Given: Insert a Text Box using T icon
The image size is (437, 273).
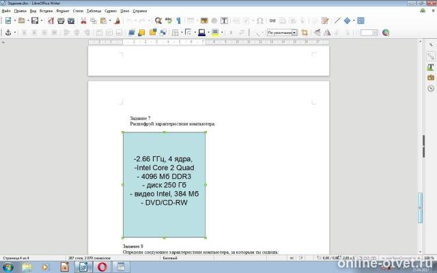Looking at the screenshot, I should (224, 20).
